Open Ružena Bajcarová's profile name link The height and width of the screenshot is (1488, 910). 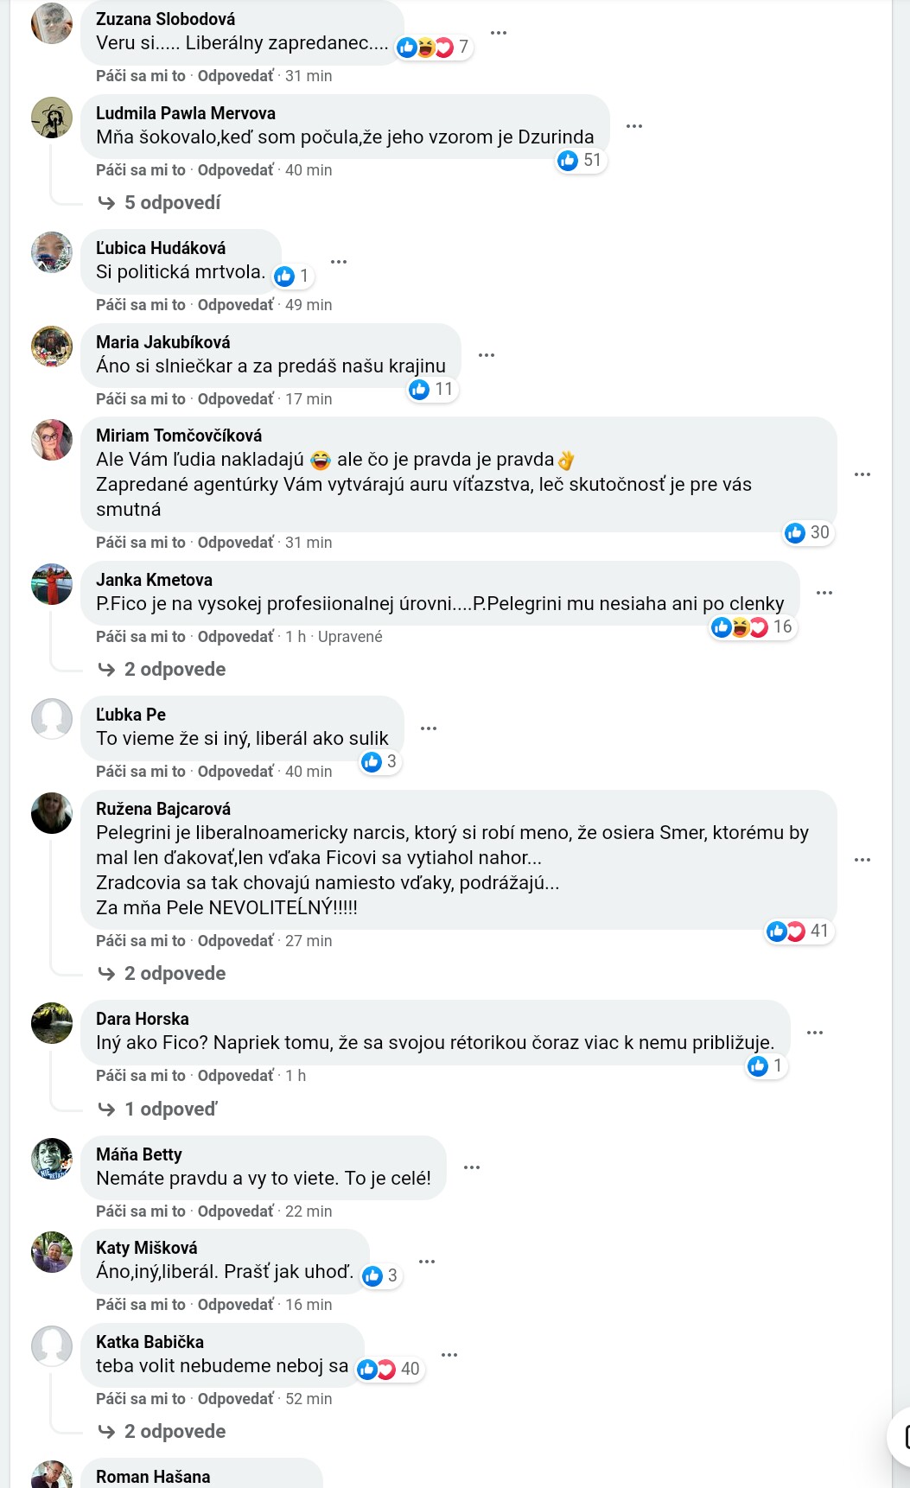(x=163, y=809)
